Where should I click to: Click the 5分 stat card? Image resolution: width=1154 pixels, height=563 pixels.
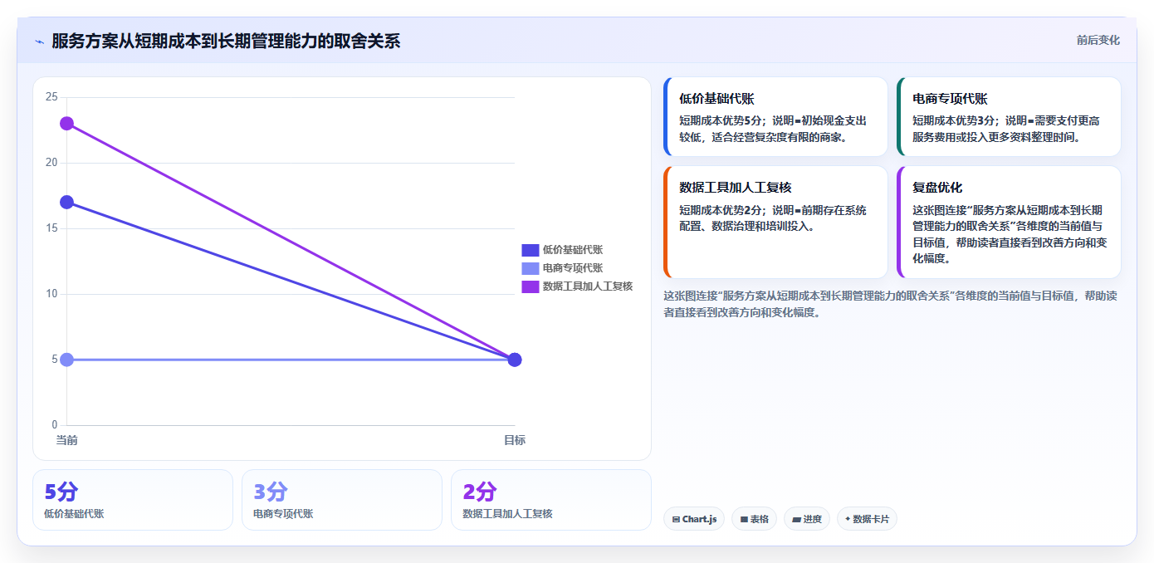(x=133, y=500)
